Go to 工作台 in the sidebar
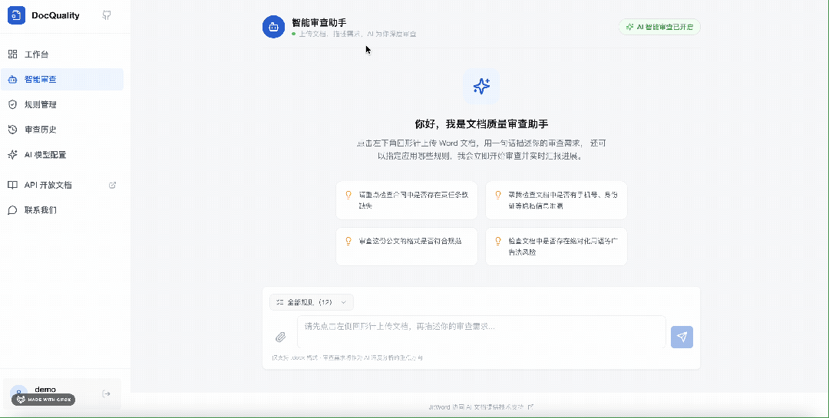The image size is (829, 418). [62, 54]
